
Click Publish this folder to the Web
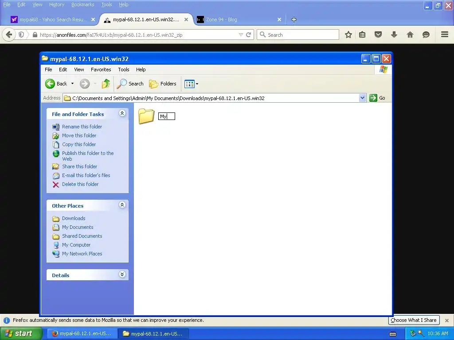pyautogui.click(x=88, y=156)
